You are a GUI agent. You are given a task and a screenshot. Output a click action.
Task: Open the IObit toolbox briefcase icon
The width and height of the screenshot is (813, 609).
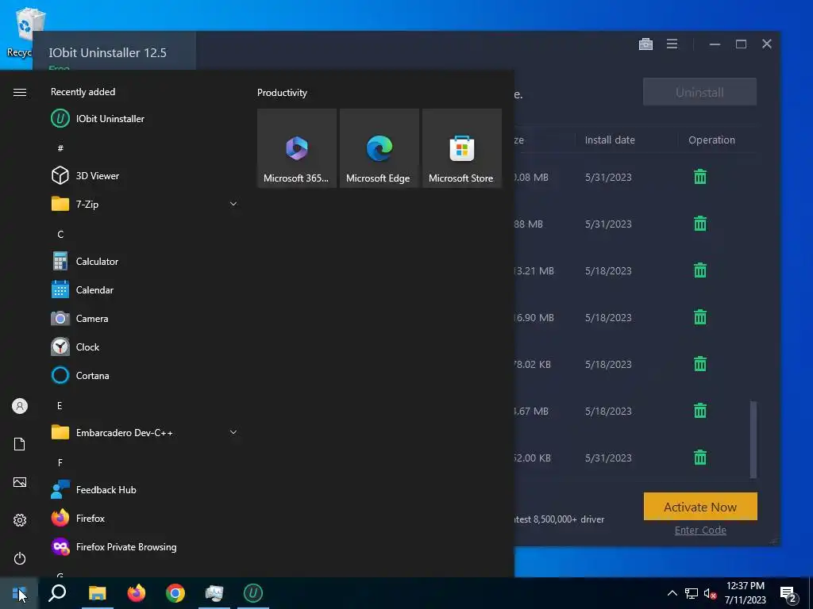click(x=645, y=44)
